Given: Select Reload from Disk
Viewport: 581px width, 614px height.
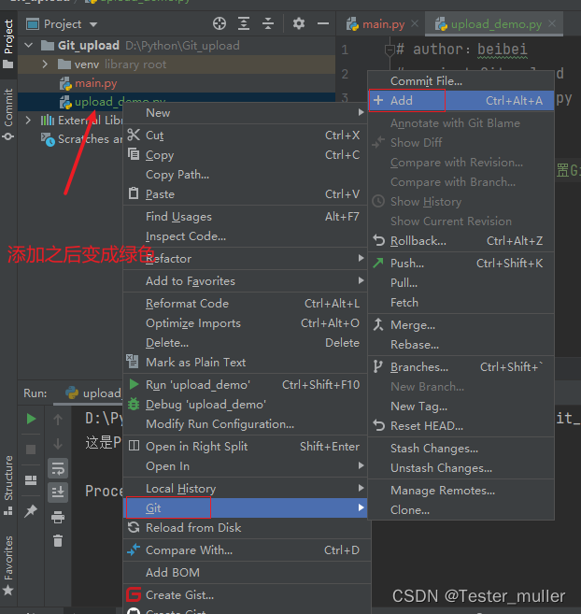Looking at the screenshot, I should click(245, 527).
